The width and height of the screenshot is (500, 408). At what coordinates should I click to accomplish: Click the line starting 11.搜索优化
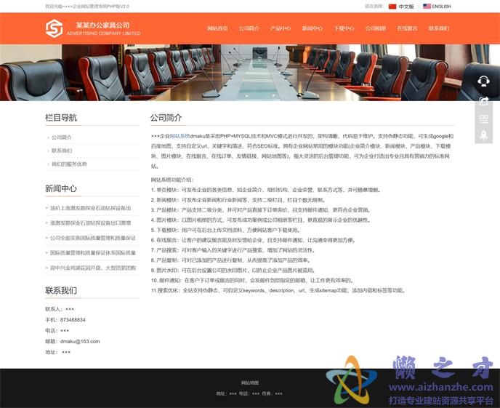[278, 291]
